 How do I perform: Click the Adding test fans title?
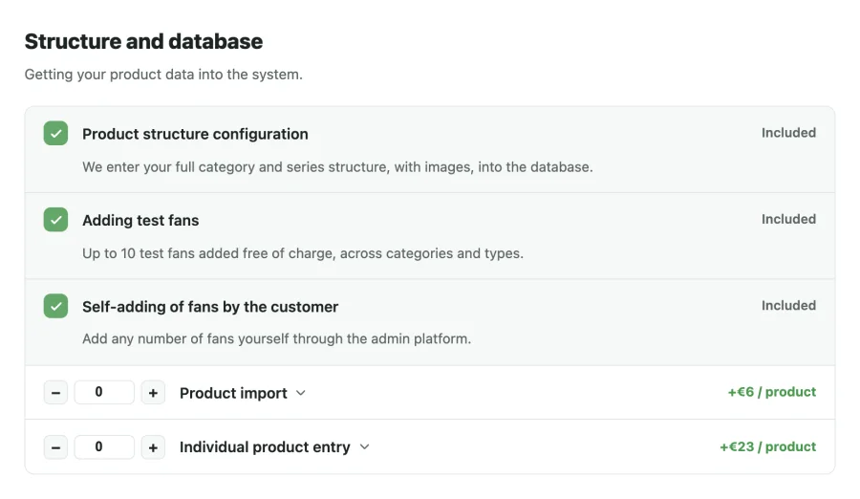140,220
